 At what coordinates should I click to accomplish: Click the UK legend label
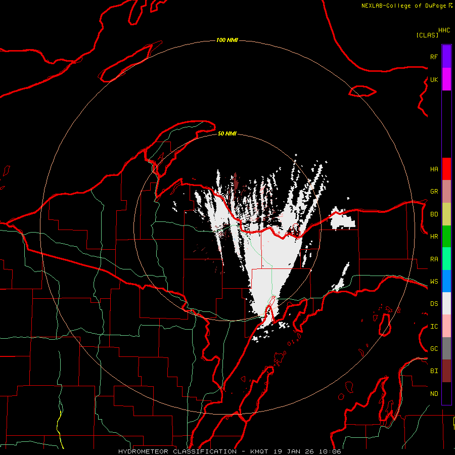434,79
